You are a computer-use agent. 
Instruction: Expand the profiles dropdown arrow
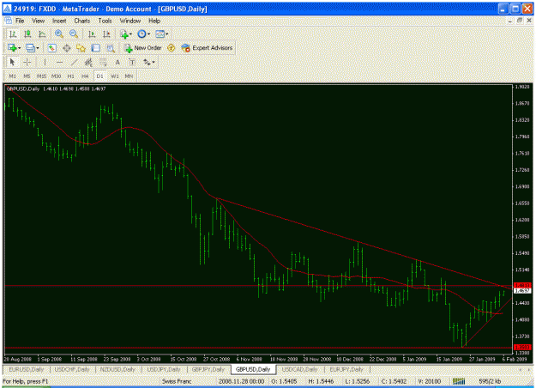click(x=38, y=48)
